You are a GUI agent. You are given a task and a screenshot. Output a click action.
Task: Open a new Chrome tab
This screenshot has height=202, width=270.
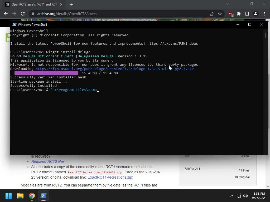71,4
